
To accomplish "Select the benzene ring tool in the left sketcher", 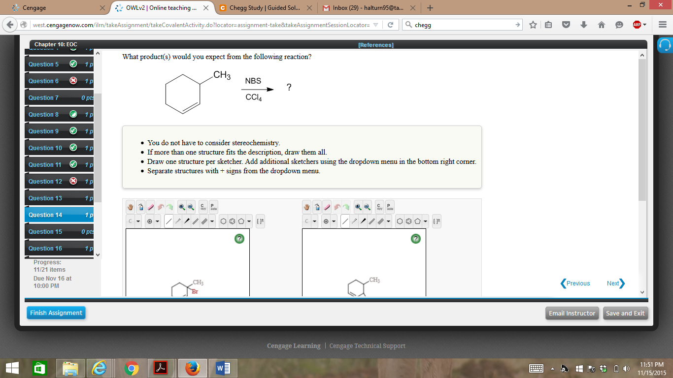I will (x=232, y=221).
